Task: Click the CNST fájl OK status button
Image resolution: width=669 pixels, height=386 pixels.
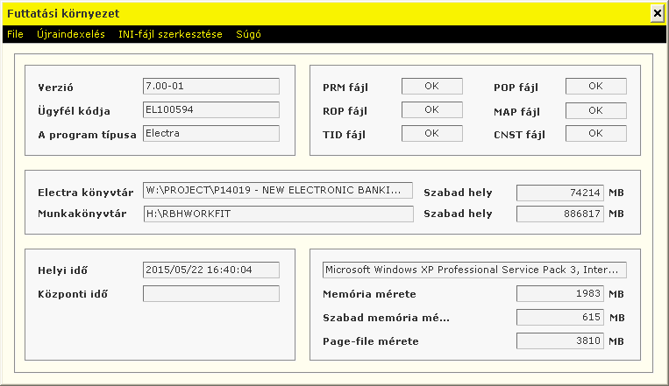Action: (596, 133)
